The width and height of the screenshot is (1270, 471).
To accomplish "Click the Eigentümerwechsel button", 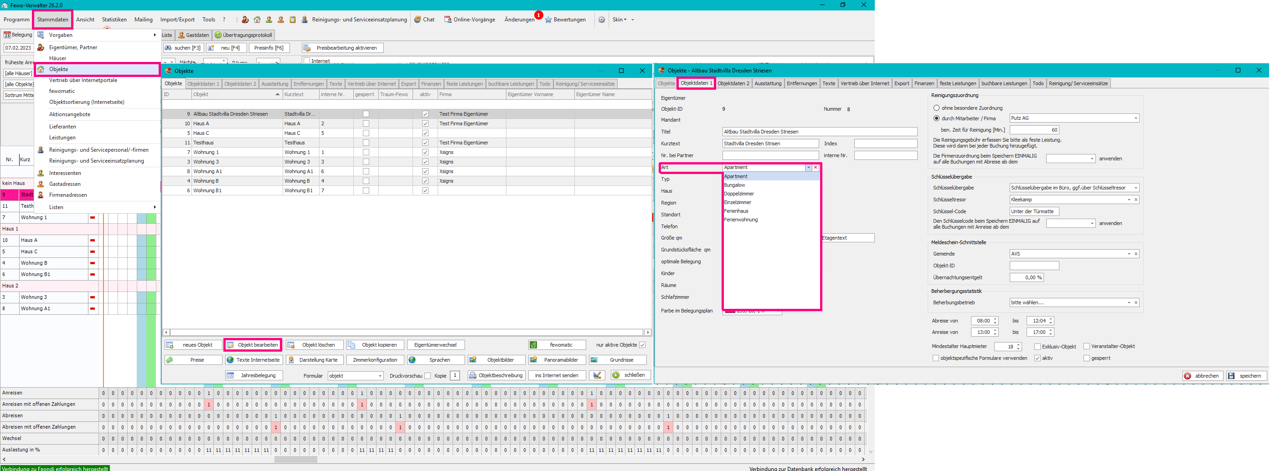I will coord(436,345).
